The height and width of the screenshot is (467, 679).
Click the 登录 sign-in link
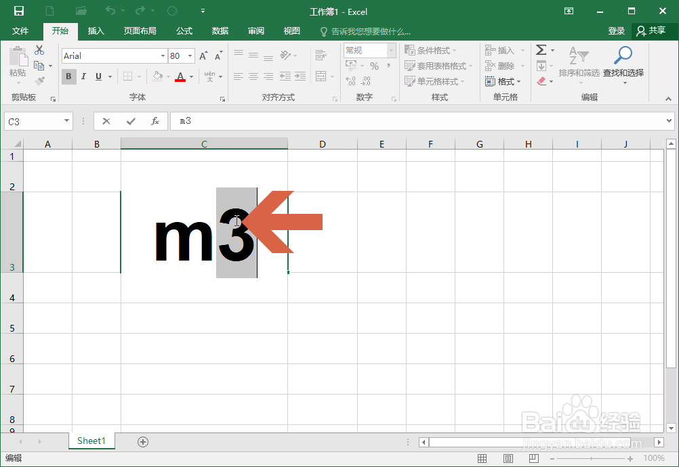click(616, 31)
